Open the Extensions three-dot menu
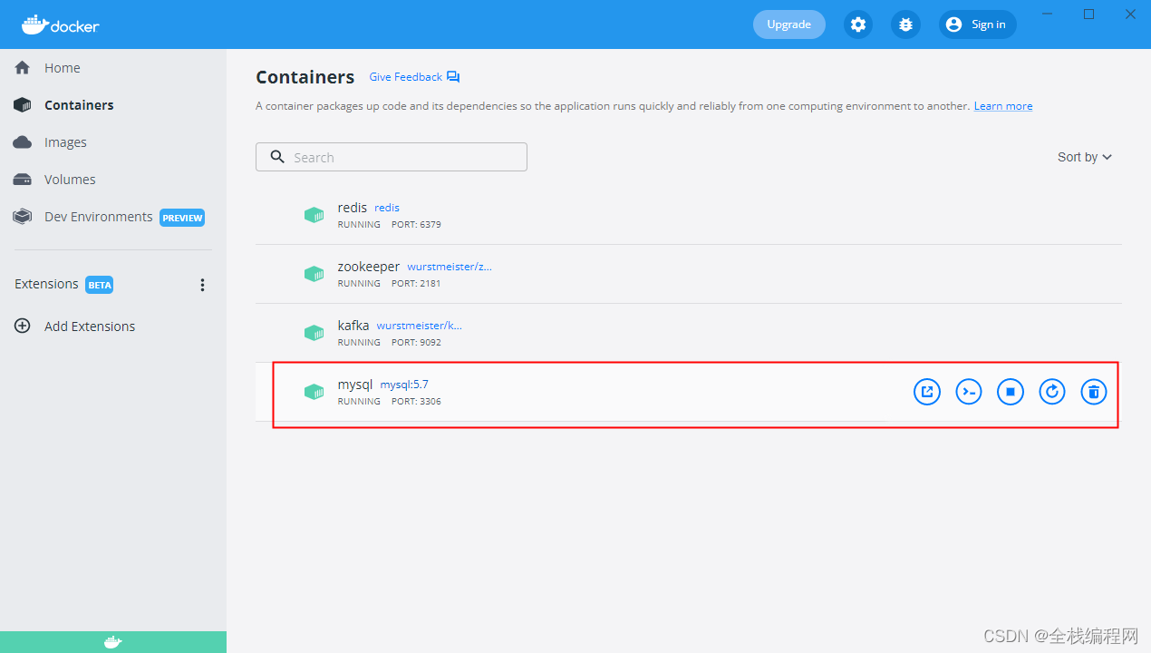1151x653 pixels. pos(202,285)
